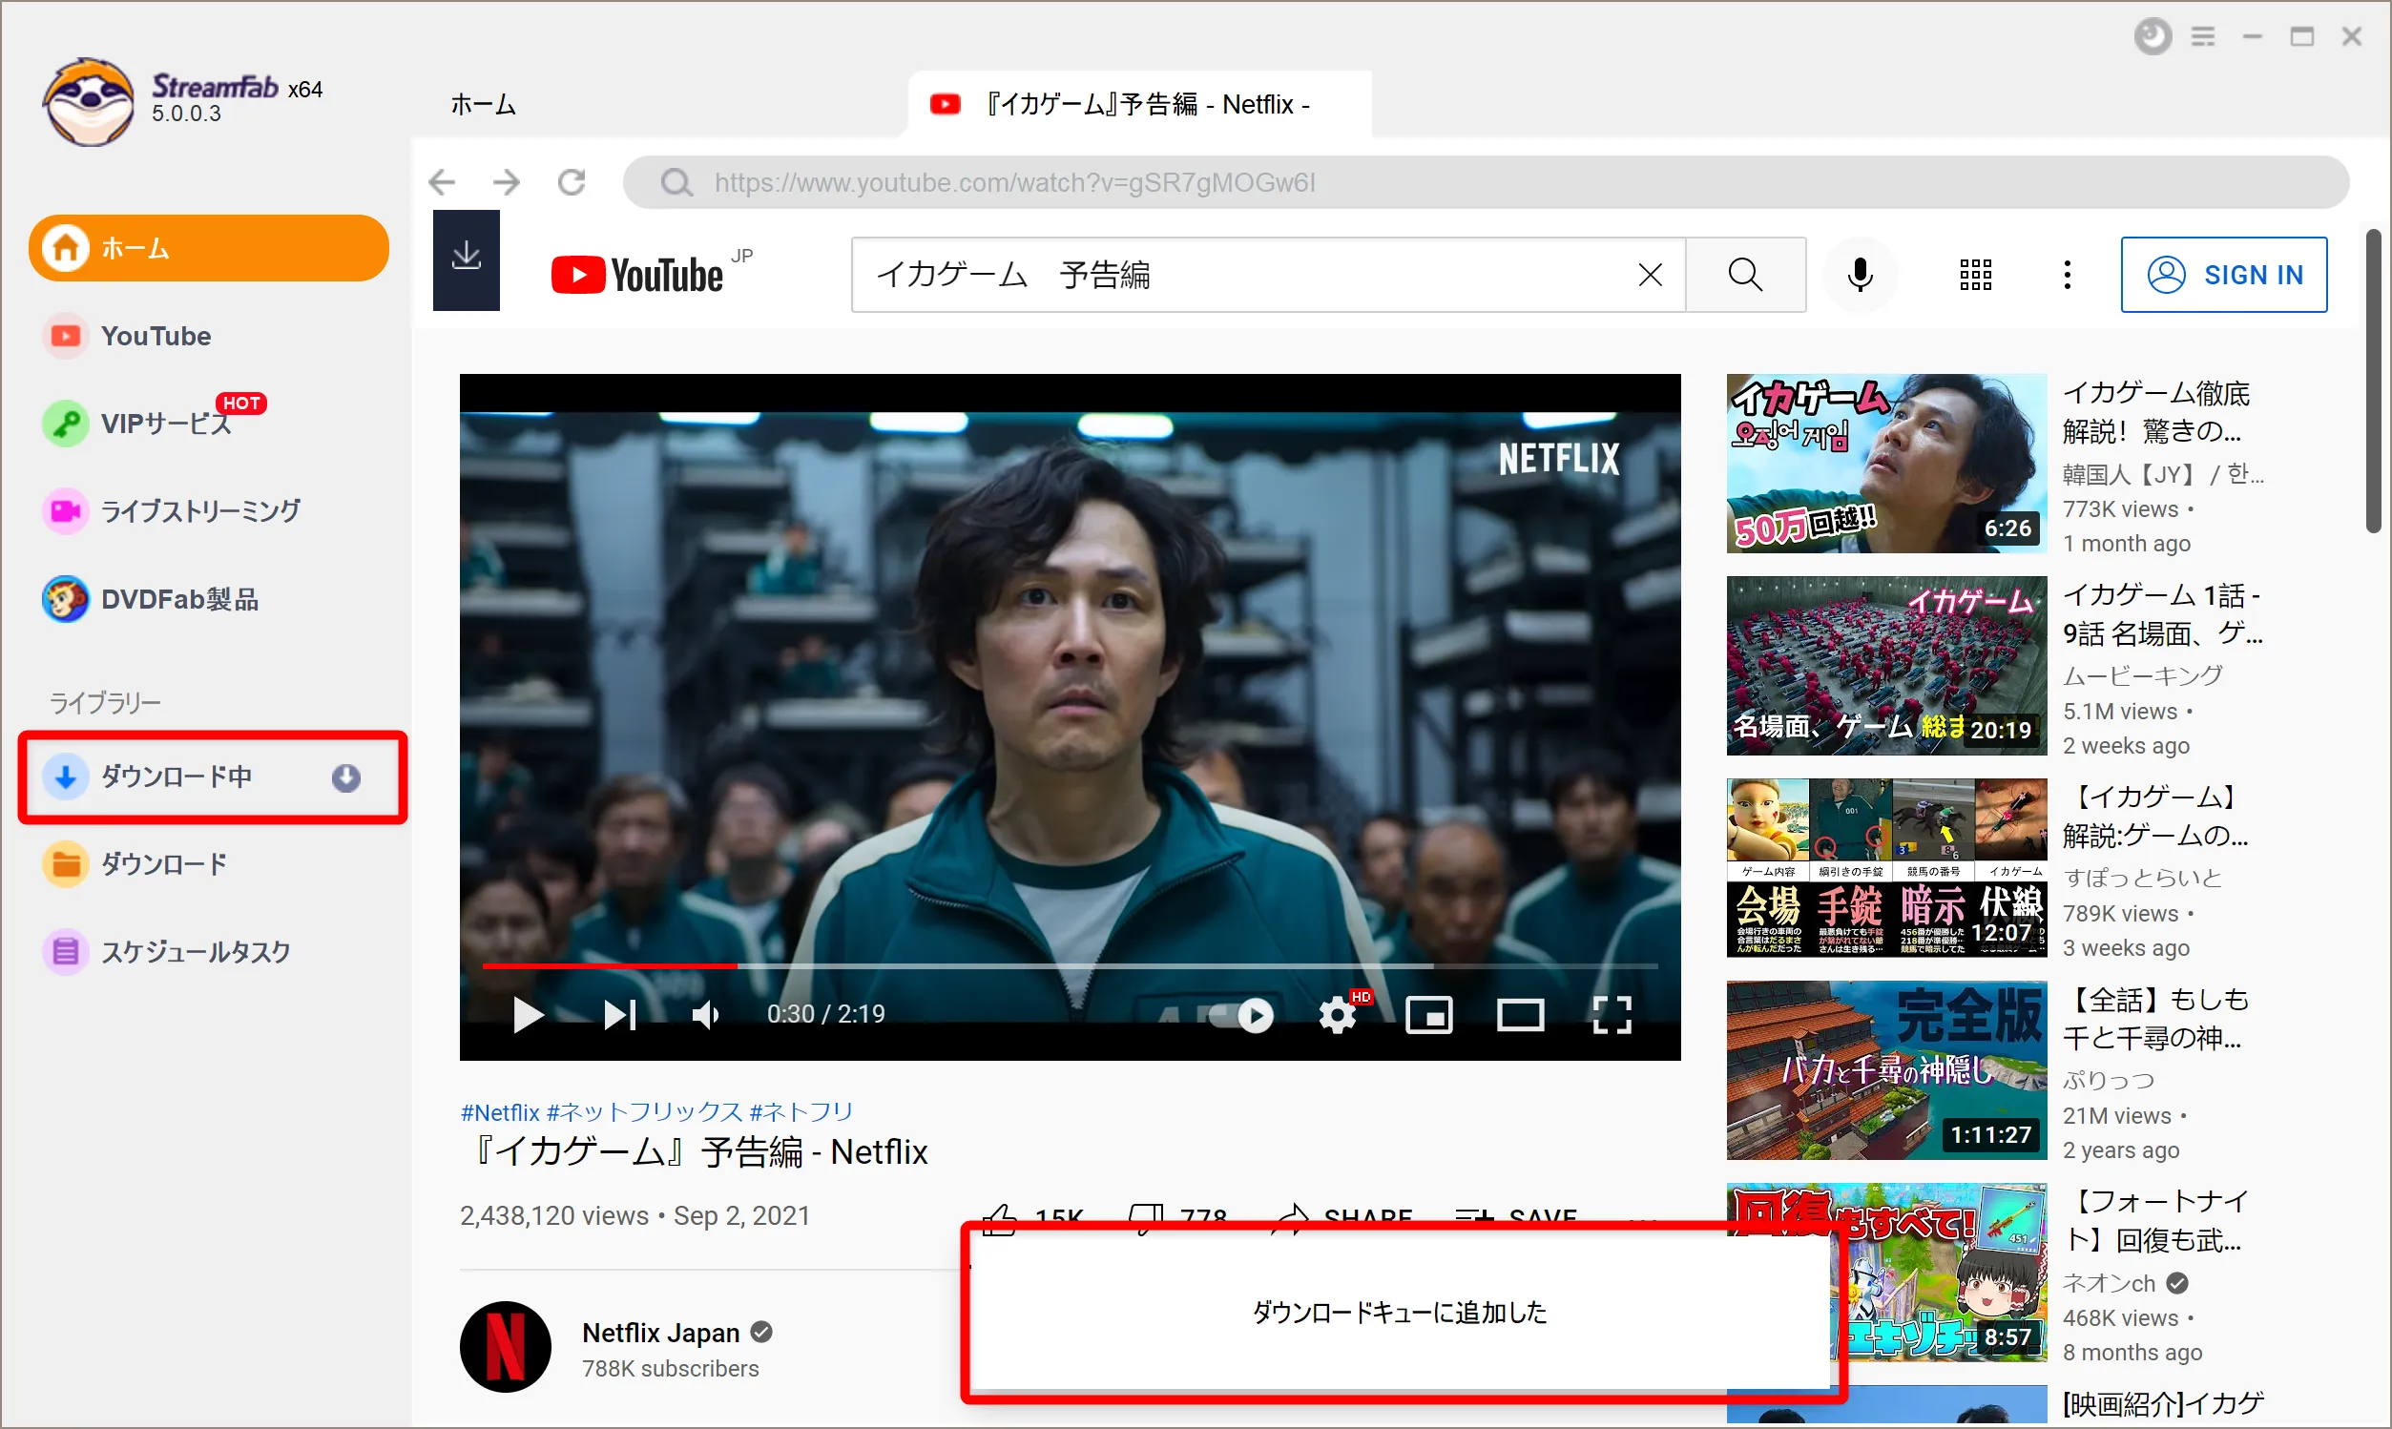Minimize the StreamFab window
This screenshot has width=2392, height=1429.
point(2253,36)
